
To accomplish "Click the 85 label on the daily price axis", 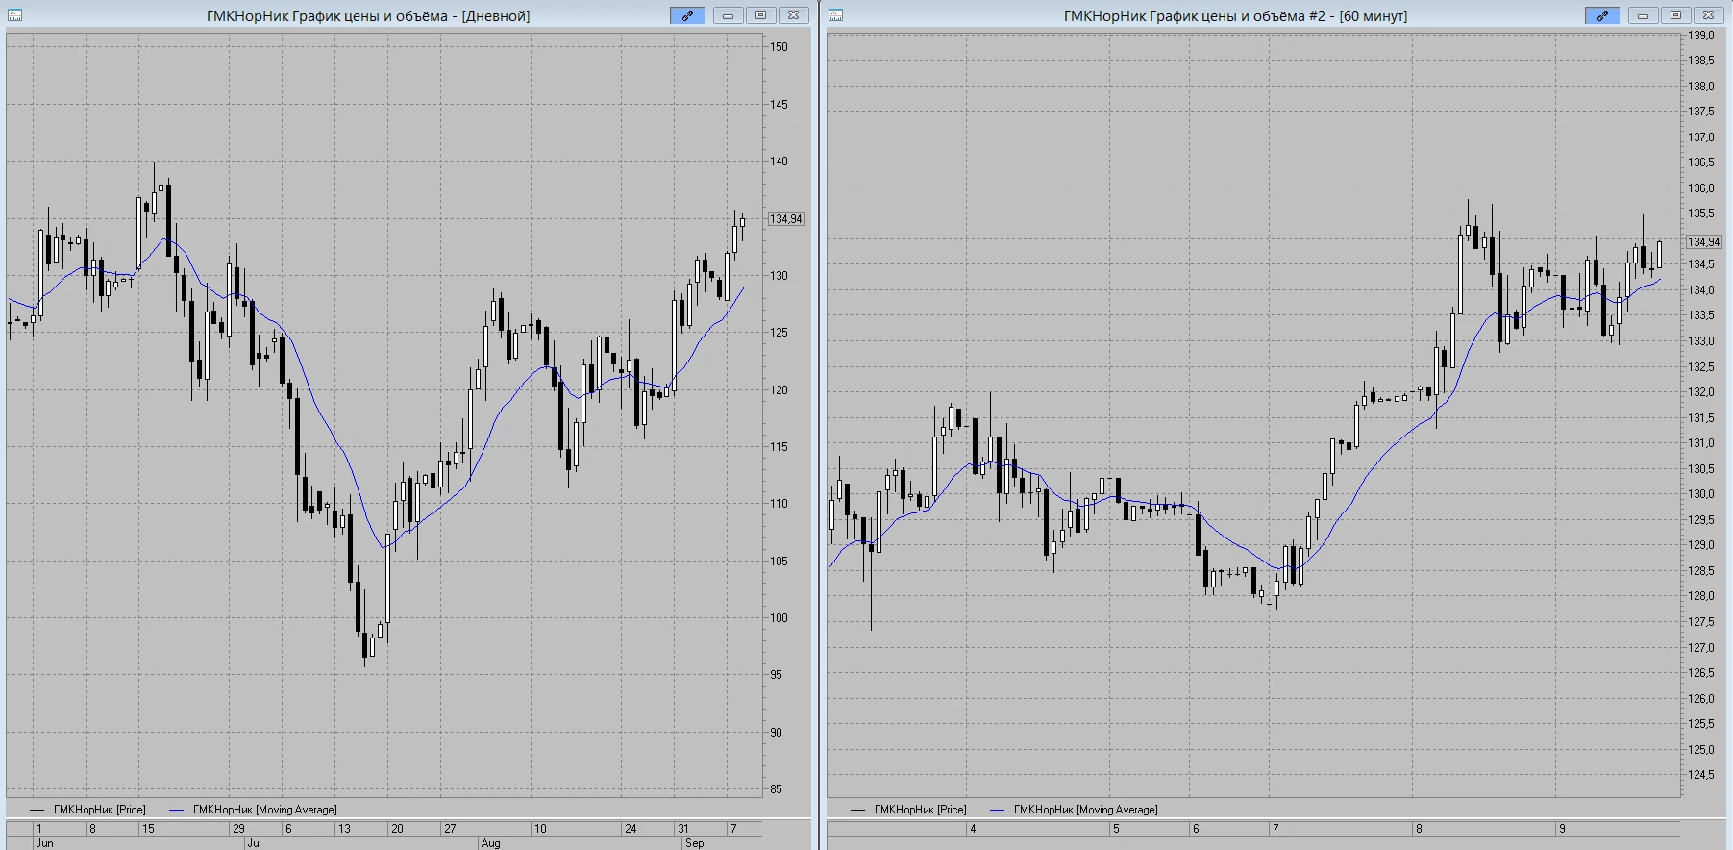I will click(x=776, y=789).
